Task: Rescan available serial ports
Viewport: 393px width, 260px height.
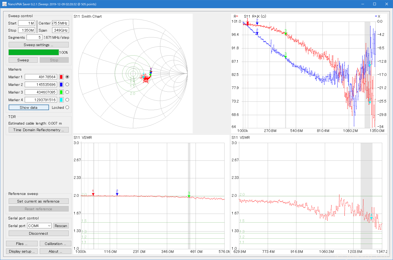Action: click(x=61, y=226)
